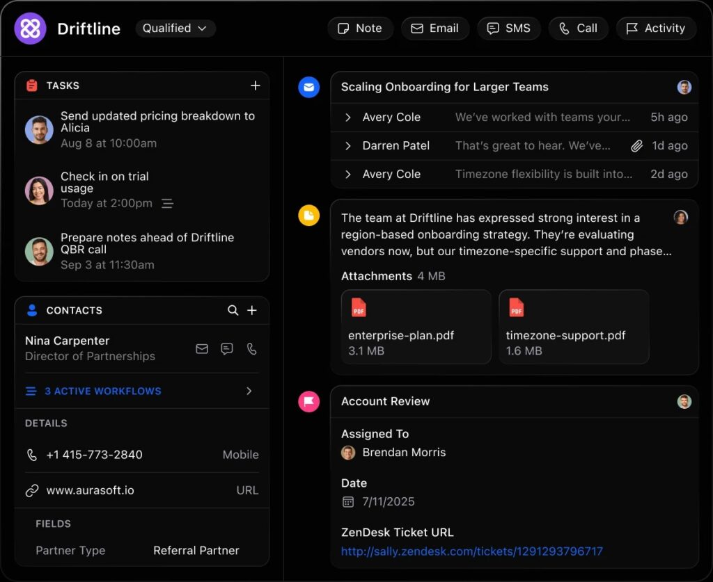
Task: Call Nina Carpenter via phone icon
Action: click(251, 348)
